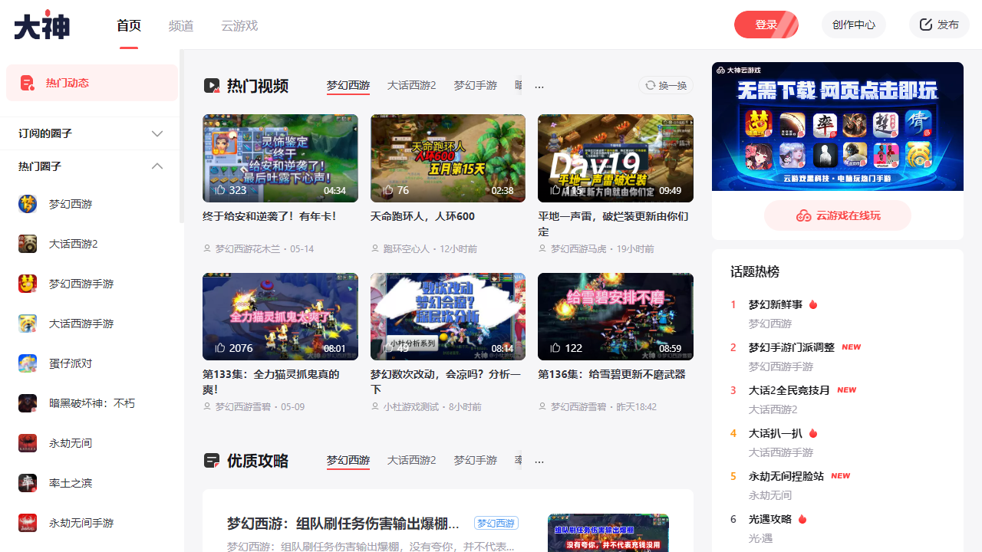Open the 创作中心 button
The image size is (982, 552).
coord(854,25)
